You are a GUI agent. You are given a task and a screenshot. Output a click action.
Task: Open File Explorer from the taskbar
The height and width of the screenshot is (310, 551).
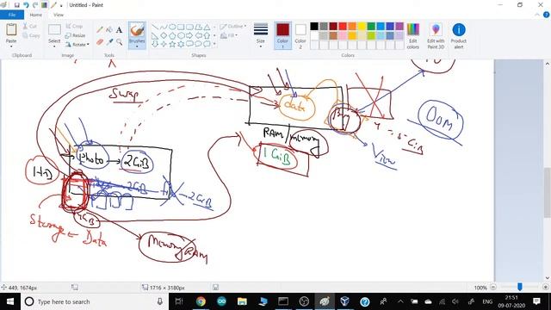[x=242, y=301]
